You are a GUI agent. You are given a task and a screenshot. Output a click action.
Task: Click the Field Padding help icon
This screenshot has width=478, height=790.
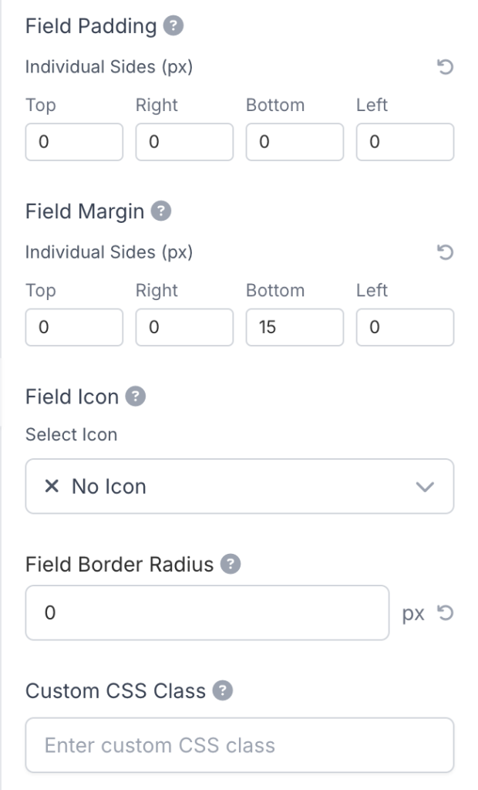pos(174,26)
